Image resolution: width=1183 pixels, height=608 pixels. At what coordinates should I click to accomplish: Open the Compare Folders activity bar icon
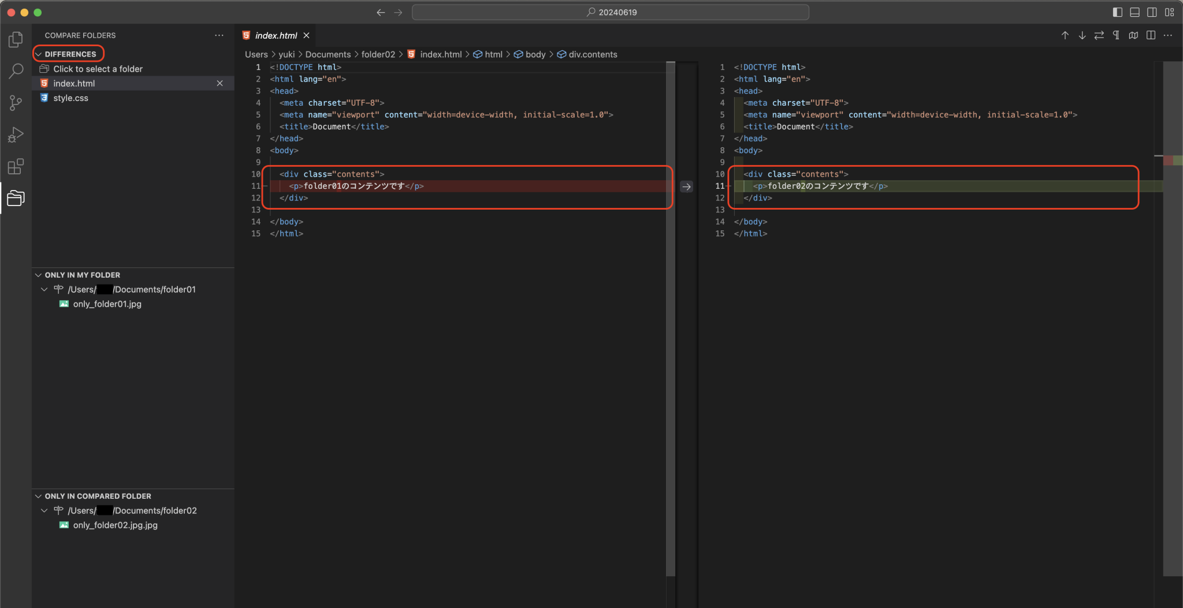click(16, 198)
